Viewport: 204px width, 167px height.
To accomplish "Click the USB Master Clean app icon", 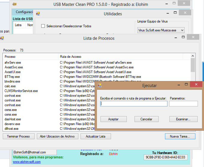I will click(x=14, y=4).
